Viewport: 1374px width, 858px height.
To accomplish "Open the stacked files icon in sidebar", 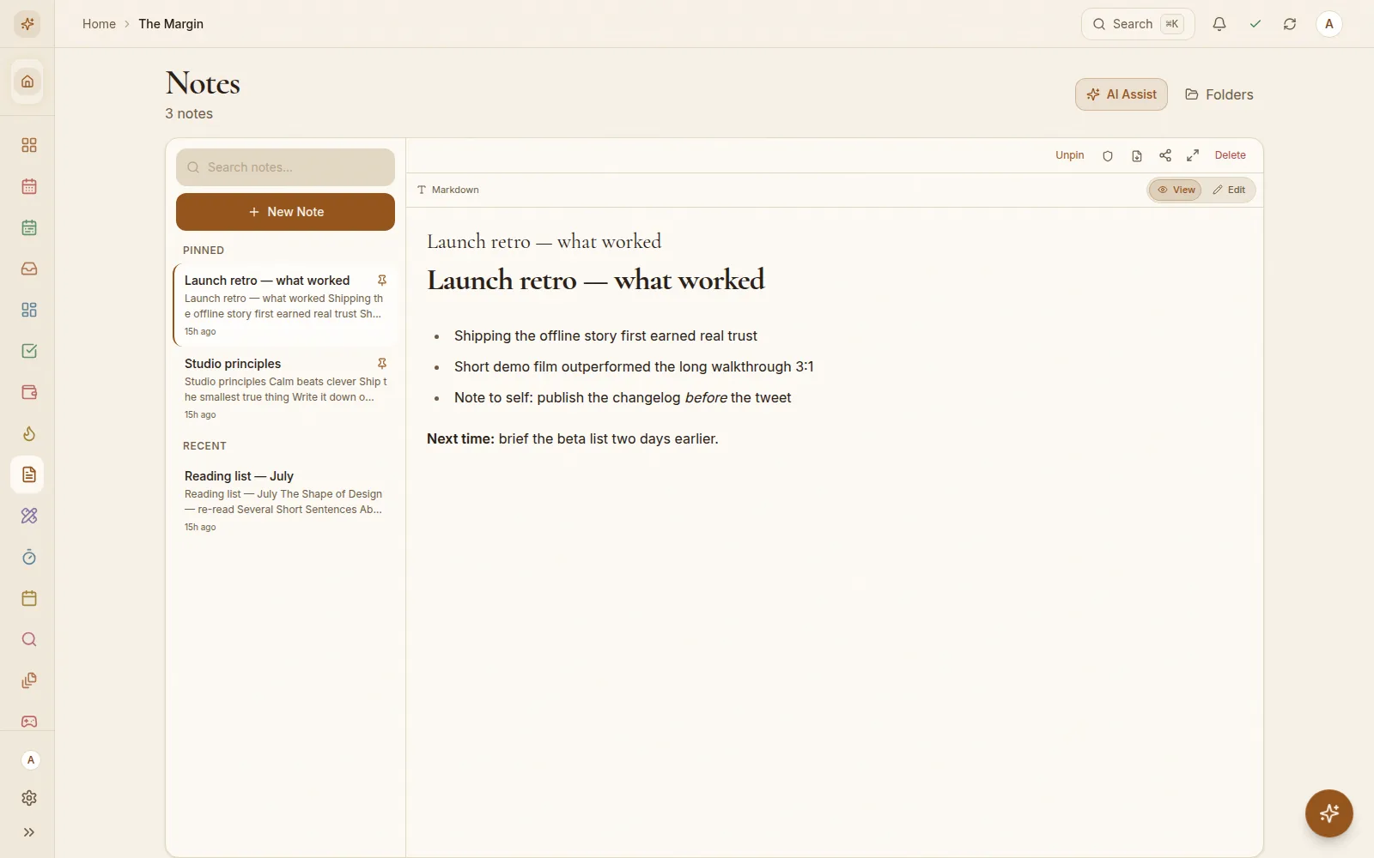I will click(x=29, y=680).
